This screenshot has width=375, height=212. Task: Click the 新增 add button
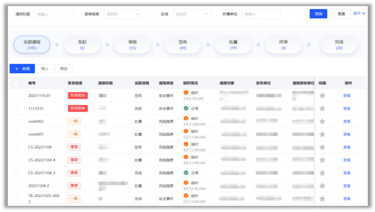click(x=22, y=69)
